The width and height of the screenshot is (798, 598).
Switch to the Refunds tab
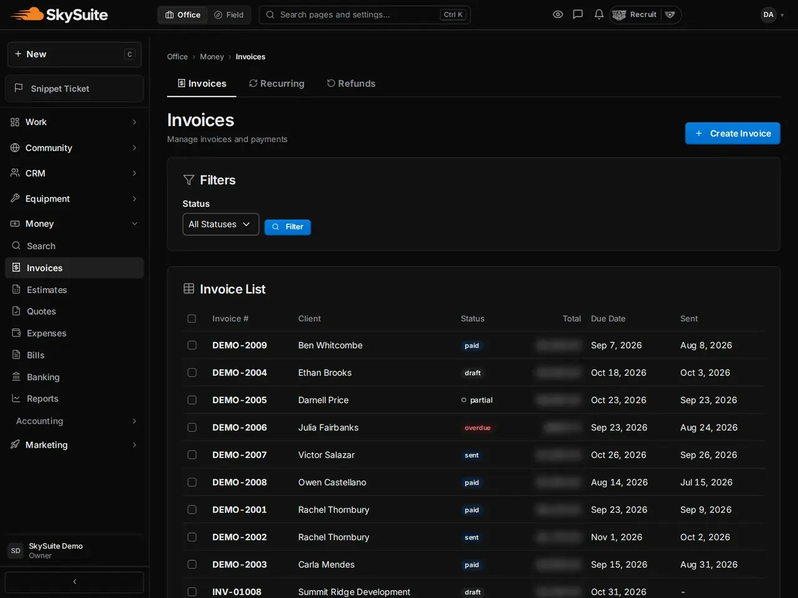[x=352, y=83]
